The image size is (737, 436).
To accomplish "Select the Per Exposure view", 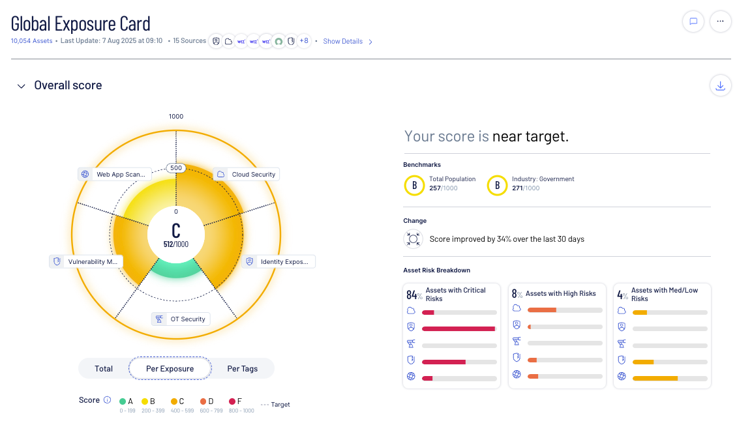I will 170,368.
